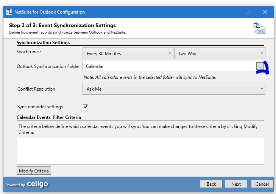
Task: Click the Modify Criteria button
Action: tap(34, 171)
